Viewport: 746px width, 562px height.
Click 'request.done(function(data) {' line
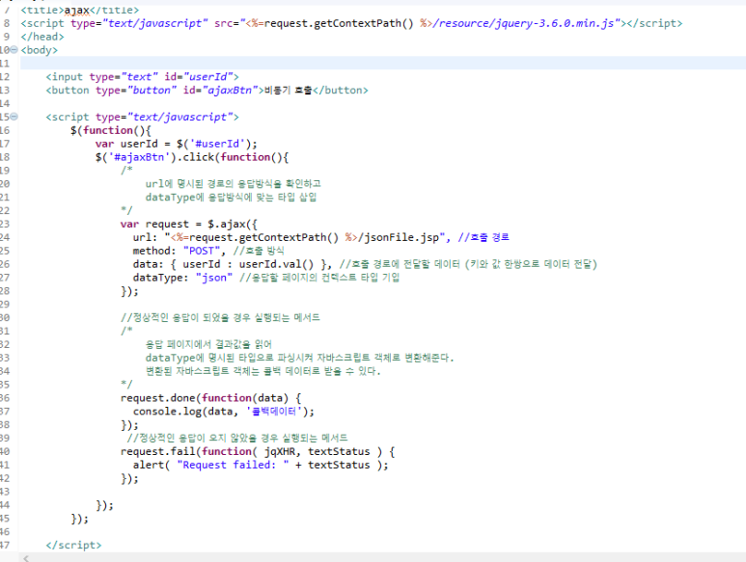click(210, 398)
